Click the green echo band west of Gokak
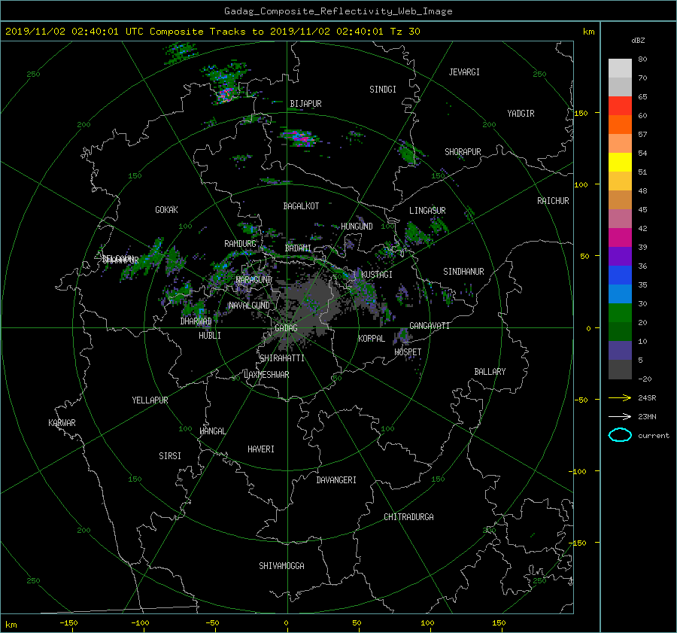The width and height of the screenshot is (677, 633). point(142,260)
